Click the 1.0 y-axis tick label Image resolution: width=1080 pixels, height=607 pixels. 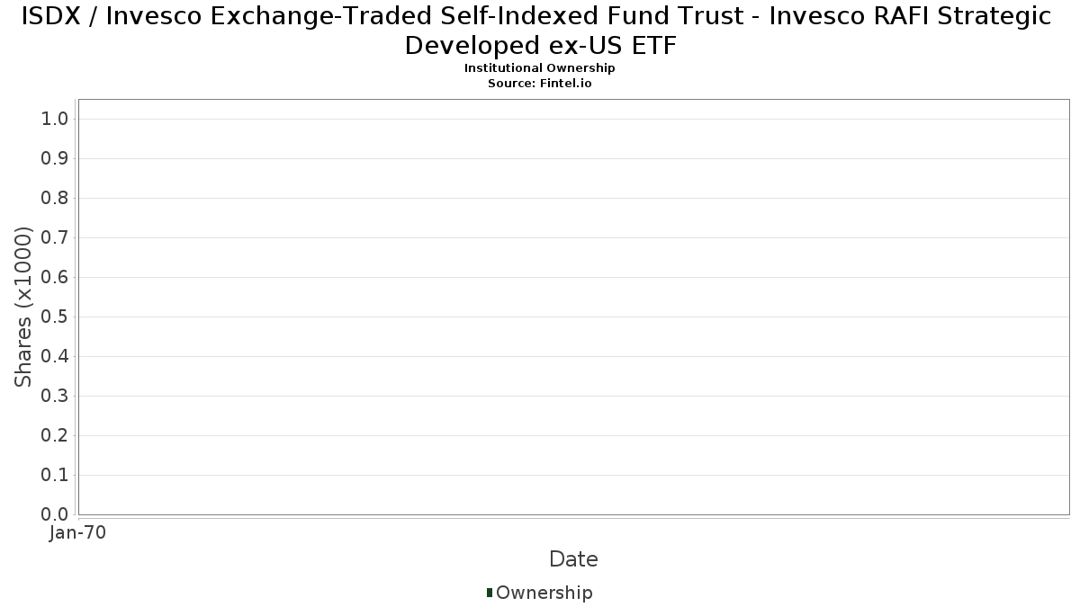56,120
